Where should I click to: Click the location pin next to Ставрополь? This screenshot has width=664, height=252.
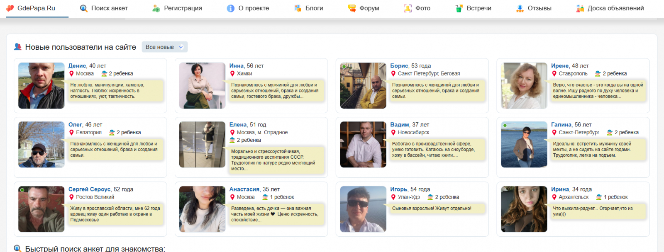(x=554, y=74)
